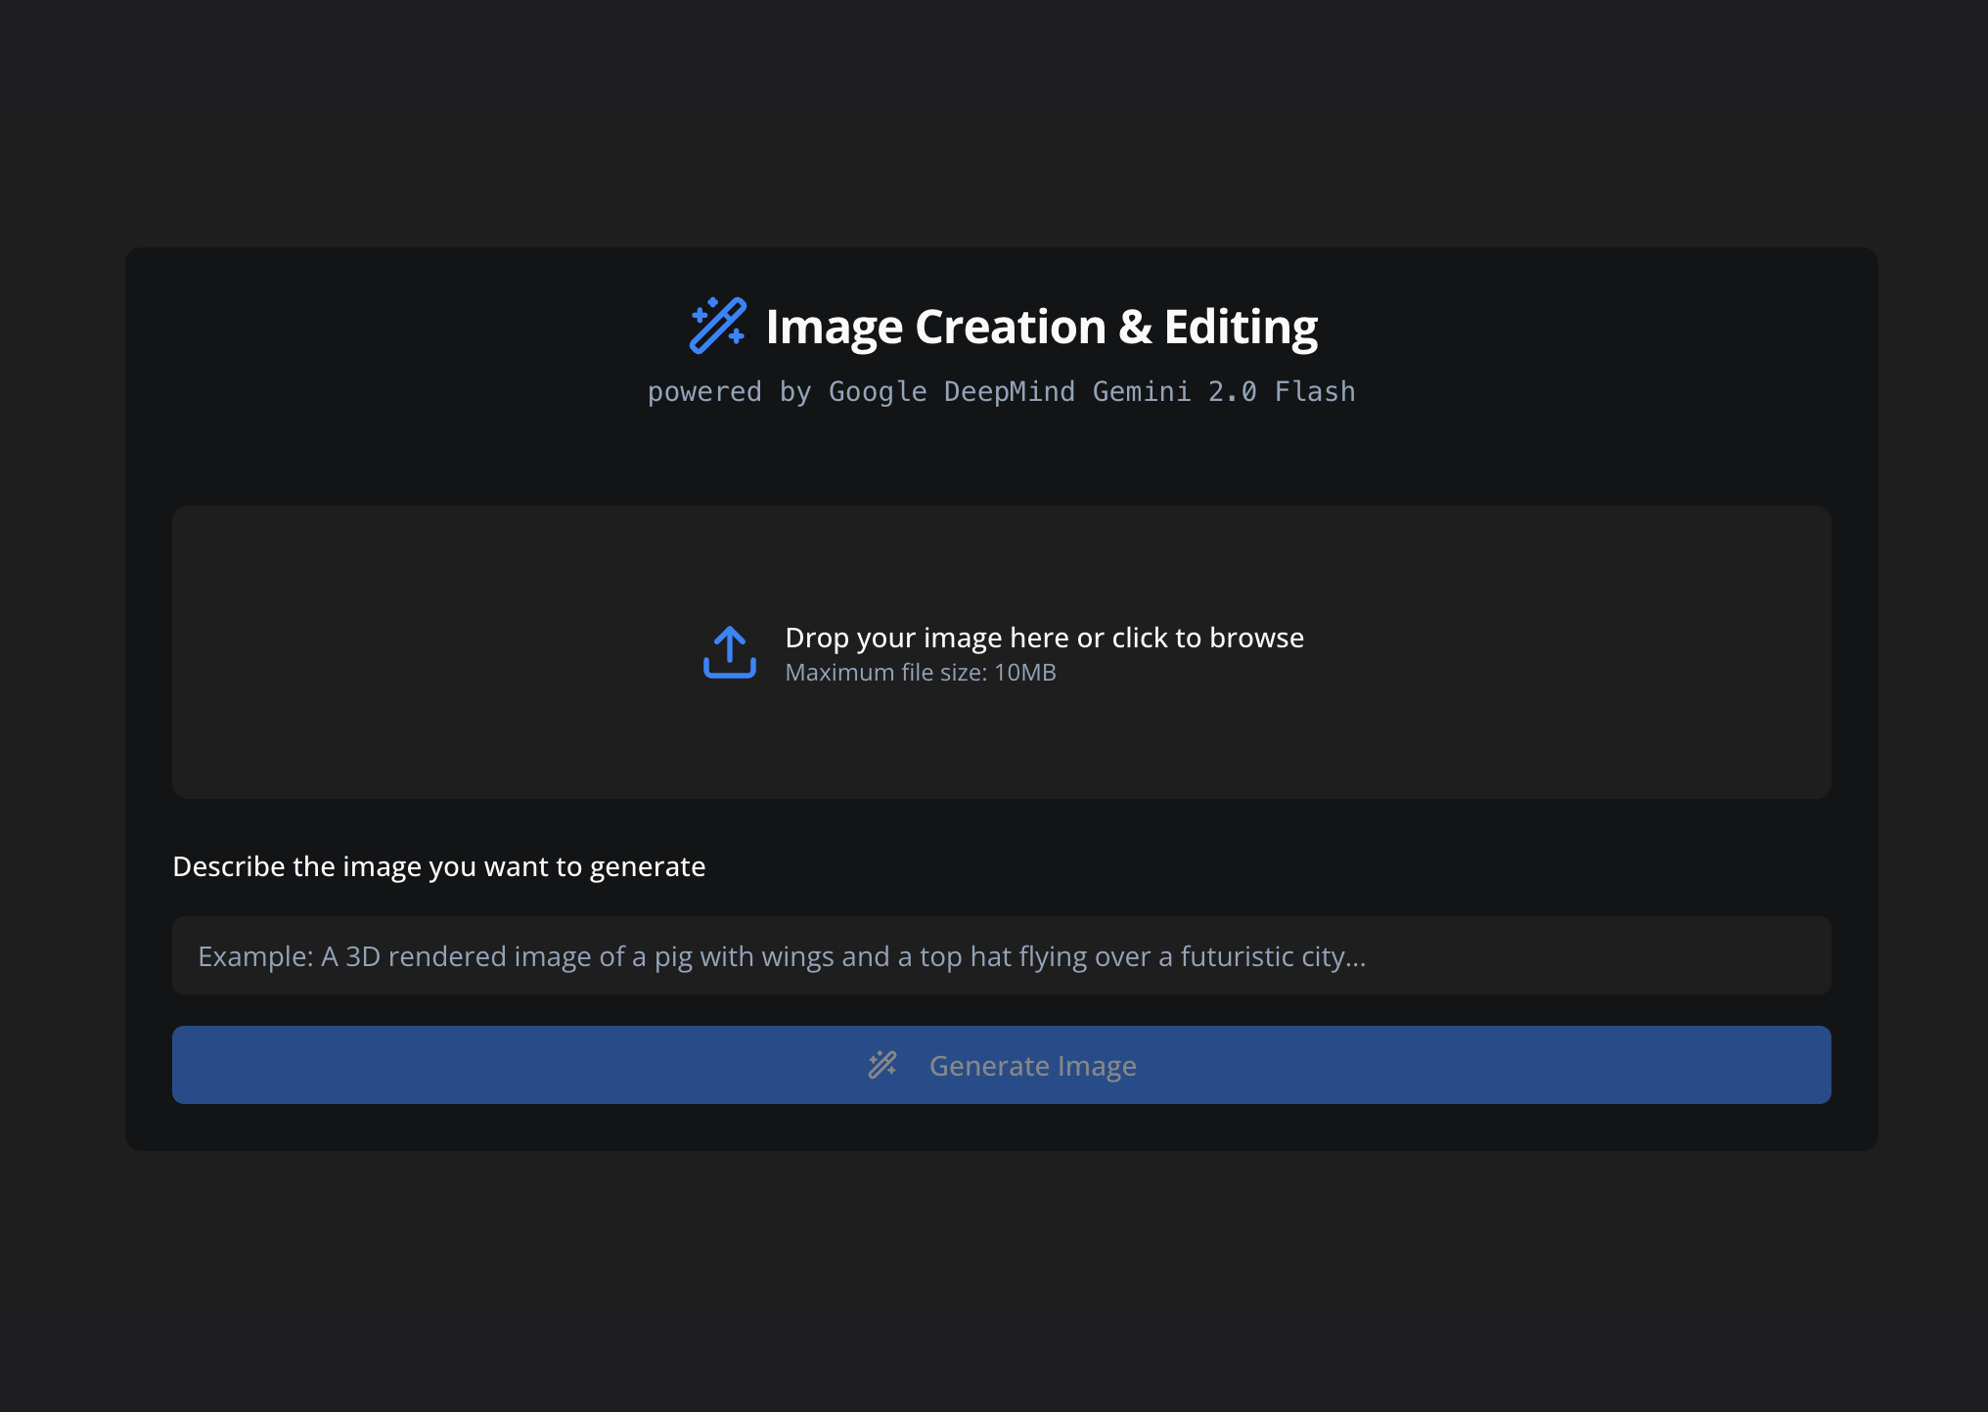The image size is (1988, 1412).
Task: Click 'Describe the image you want to generate' label
Action: 439,867
